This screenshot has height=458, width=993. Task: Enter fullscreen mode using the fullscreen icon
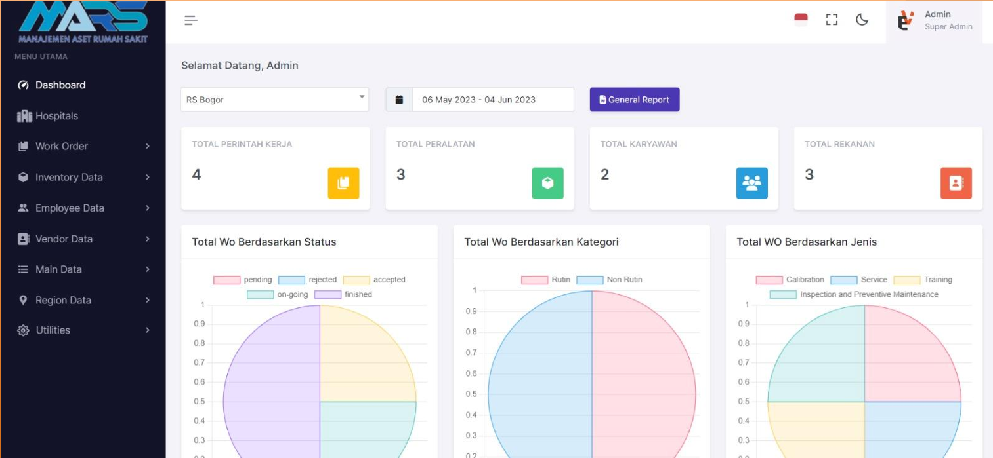click(x=832, y=20)
